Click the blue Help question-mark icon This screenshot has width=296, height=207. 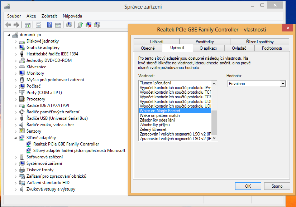(49, 25)
